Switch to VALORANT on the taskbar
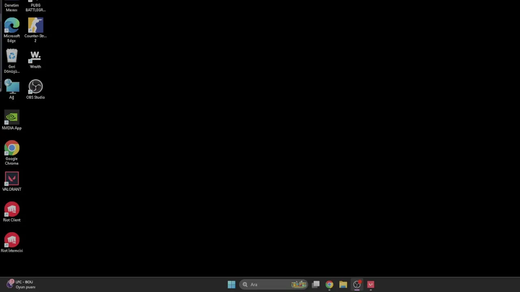This screenshot has height=292, width=520. point(370,285)
